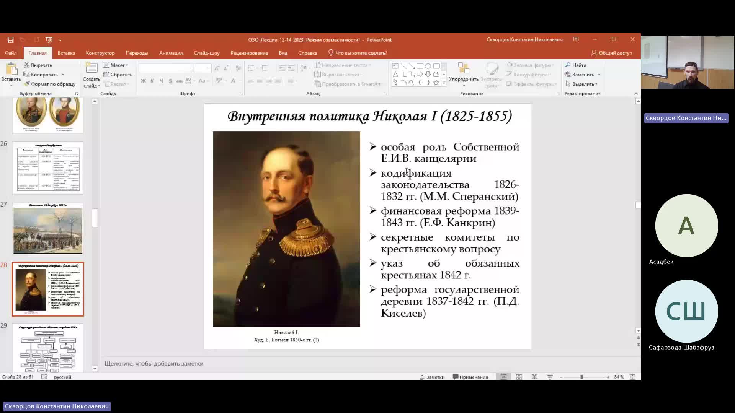Click Cut (Вырезать)

pos(38,65)
